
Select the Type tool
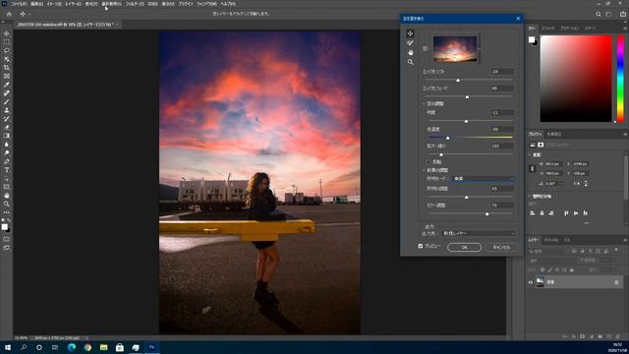pyautogui.click(x=7, y=170)
